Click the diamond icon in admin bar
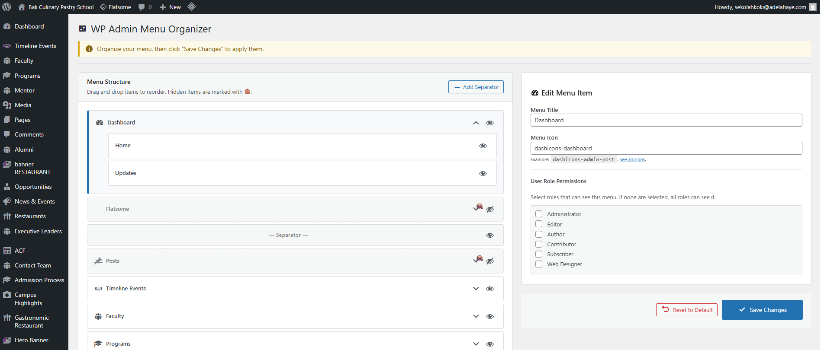 pyautogui.click(x=192, y=7)
